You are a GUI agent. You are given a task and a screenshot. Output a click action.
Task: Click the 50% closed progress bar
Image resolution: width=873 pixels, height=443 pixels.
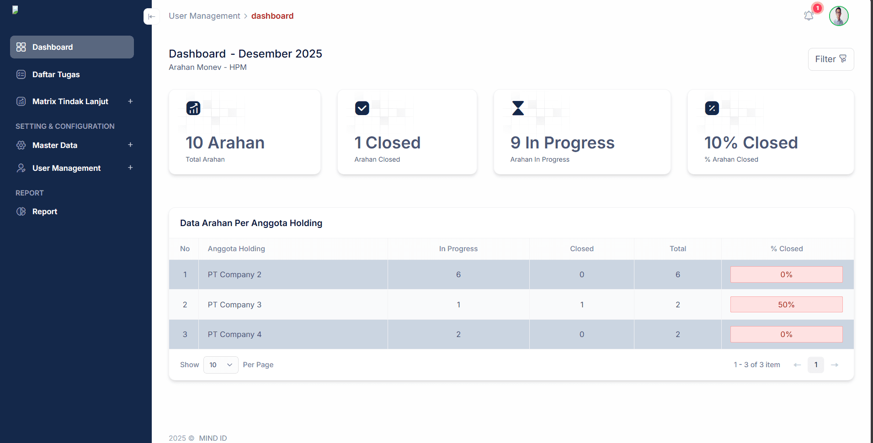786,305
